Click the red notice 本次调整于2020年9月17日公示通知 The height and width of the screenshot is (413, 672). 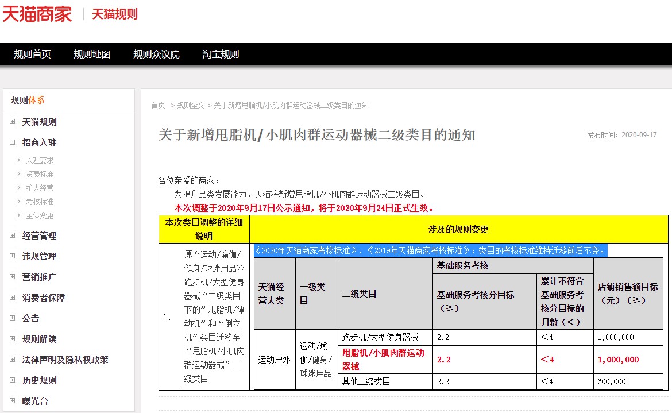[x=305, y=208]
